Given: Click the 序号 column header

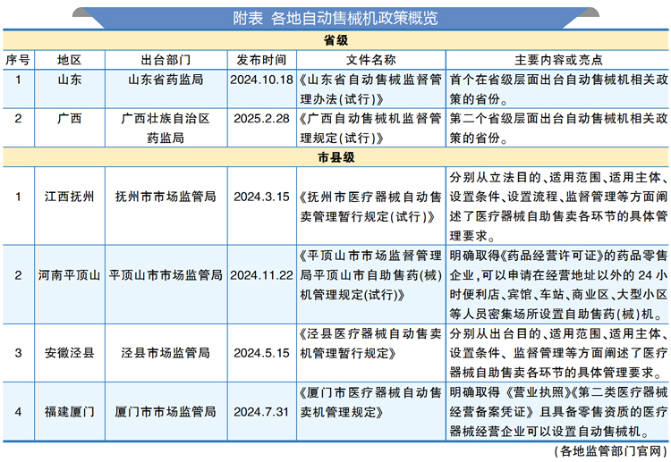Looking at the screenshot, I should click(18, 60).
